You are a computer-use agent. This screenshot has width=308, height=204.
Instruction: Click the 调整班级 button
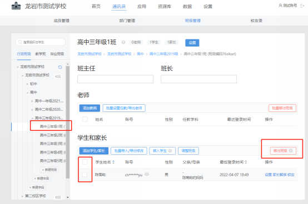pos(188,151)
